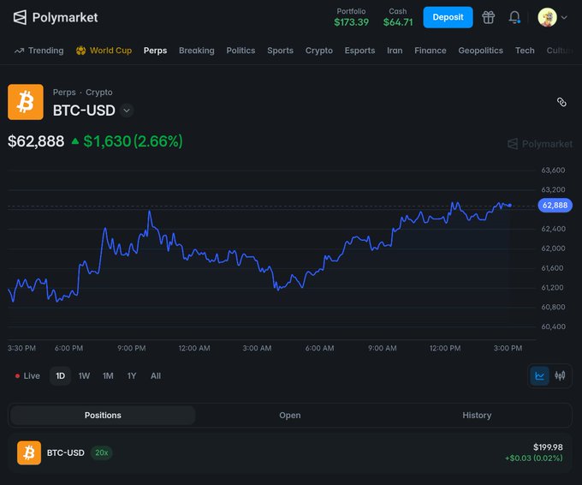Select the 1W chart range

point(84,375)
